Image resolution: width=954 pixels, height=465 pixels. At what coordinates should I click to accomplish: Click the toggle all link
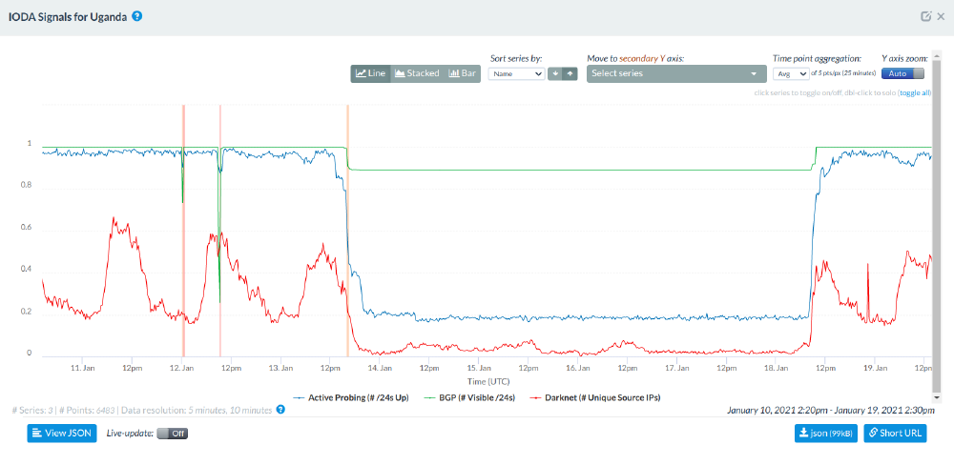(915, 93)
